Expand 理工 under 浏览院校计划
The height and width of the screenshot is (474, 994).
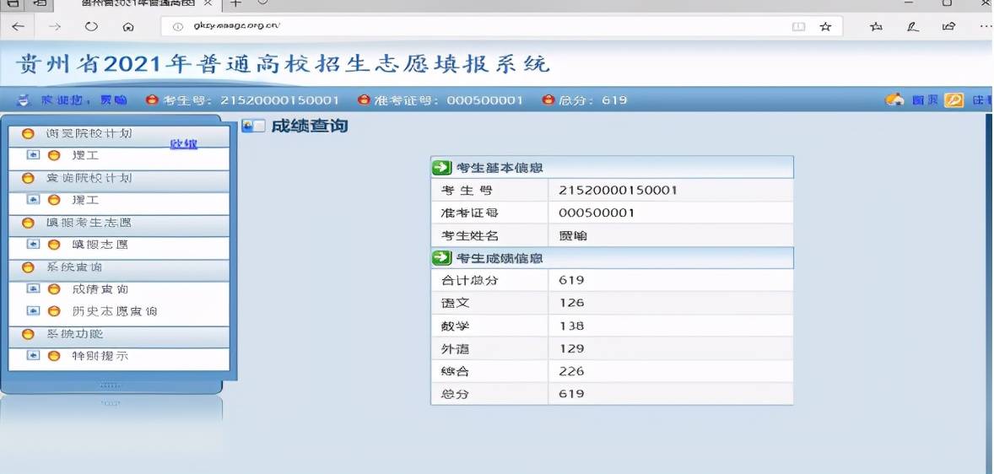point(34,155)
